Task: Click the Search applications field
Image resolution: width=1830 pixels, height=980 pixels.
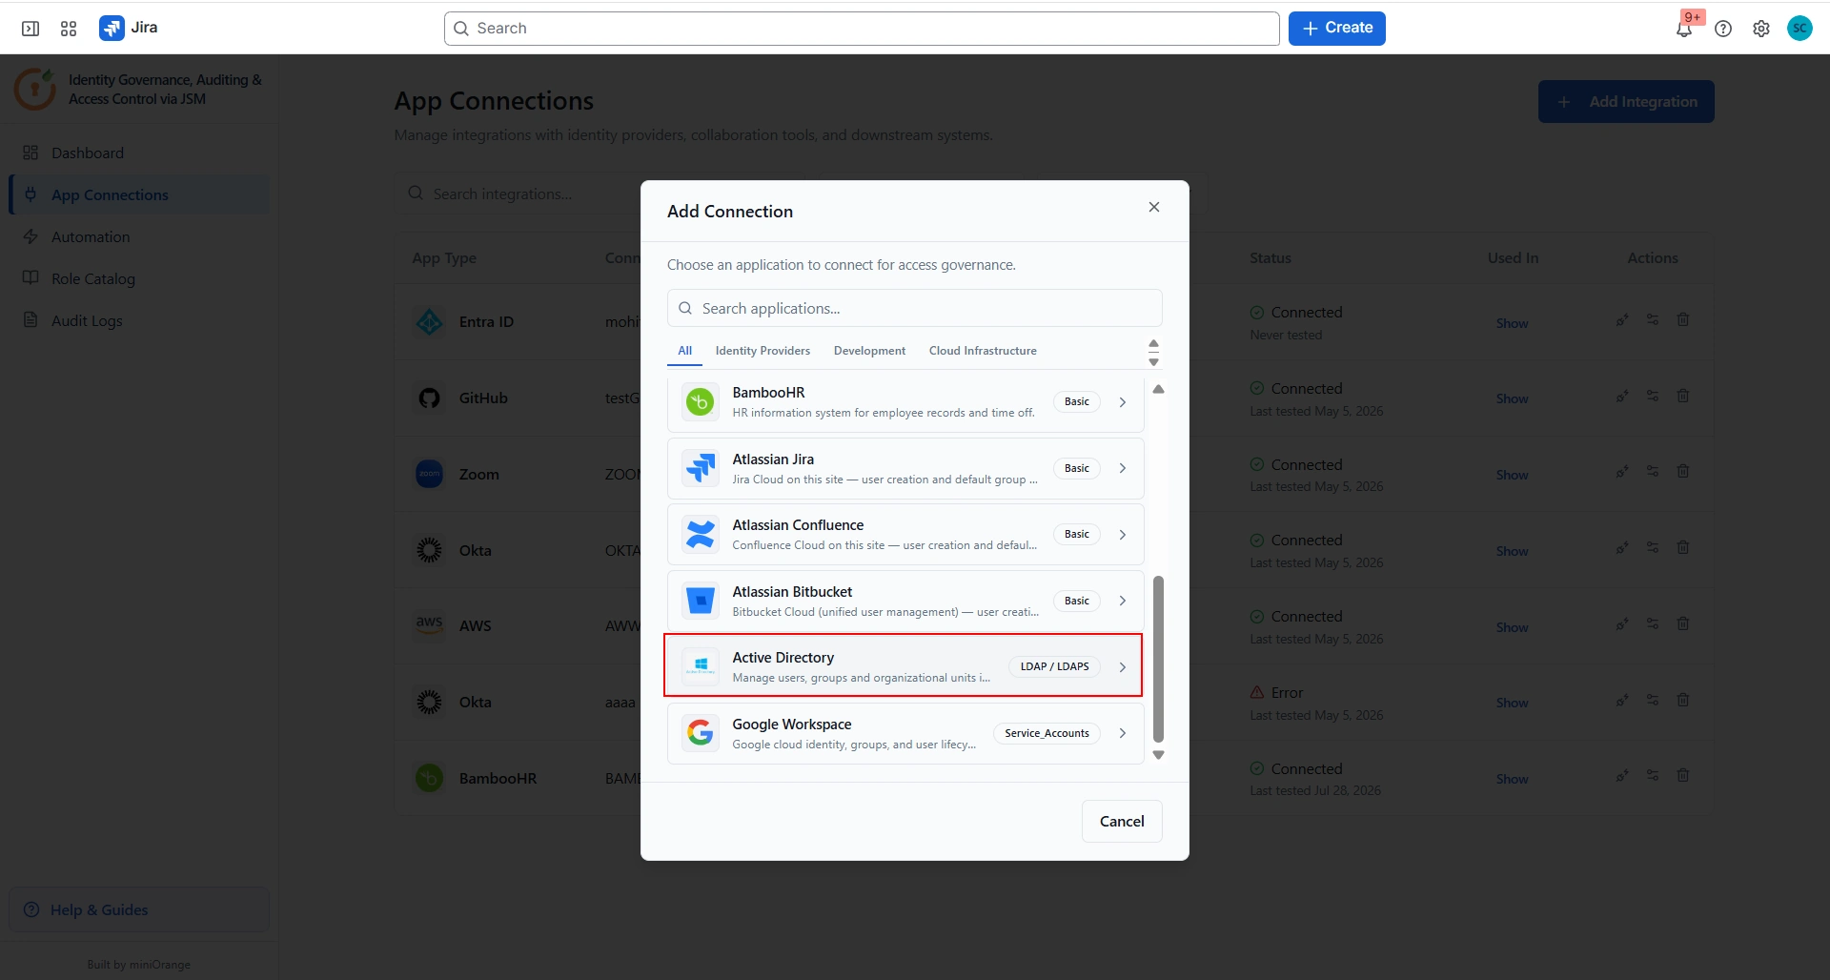Action: [x=915, y=309]
